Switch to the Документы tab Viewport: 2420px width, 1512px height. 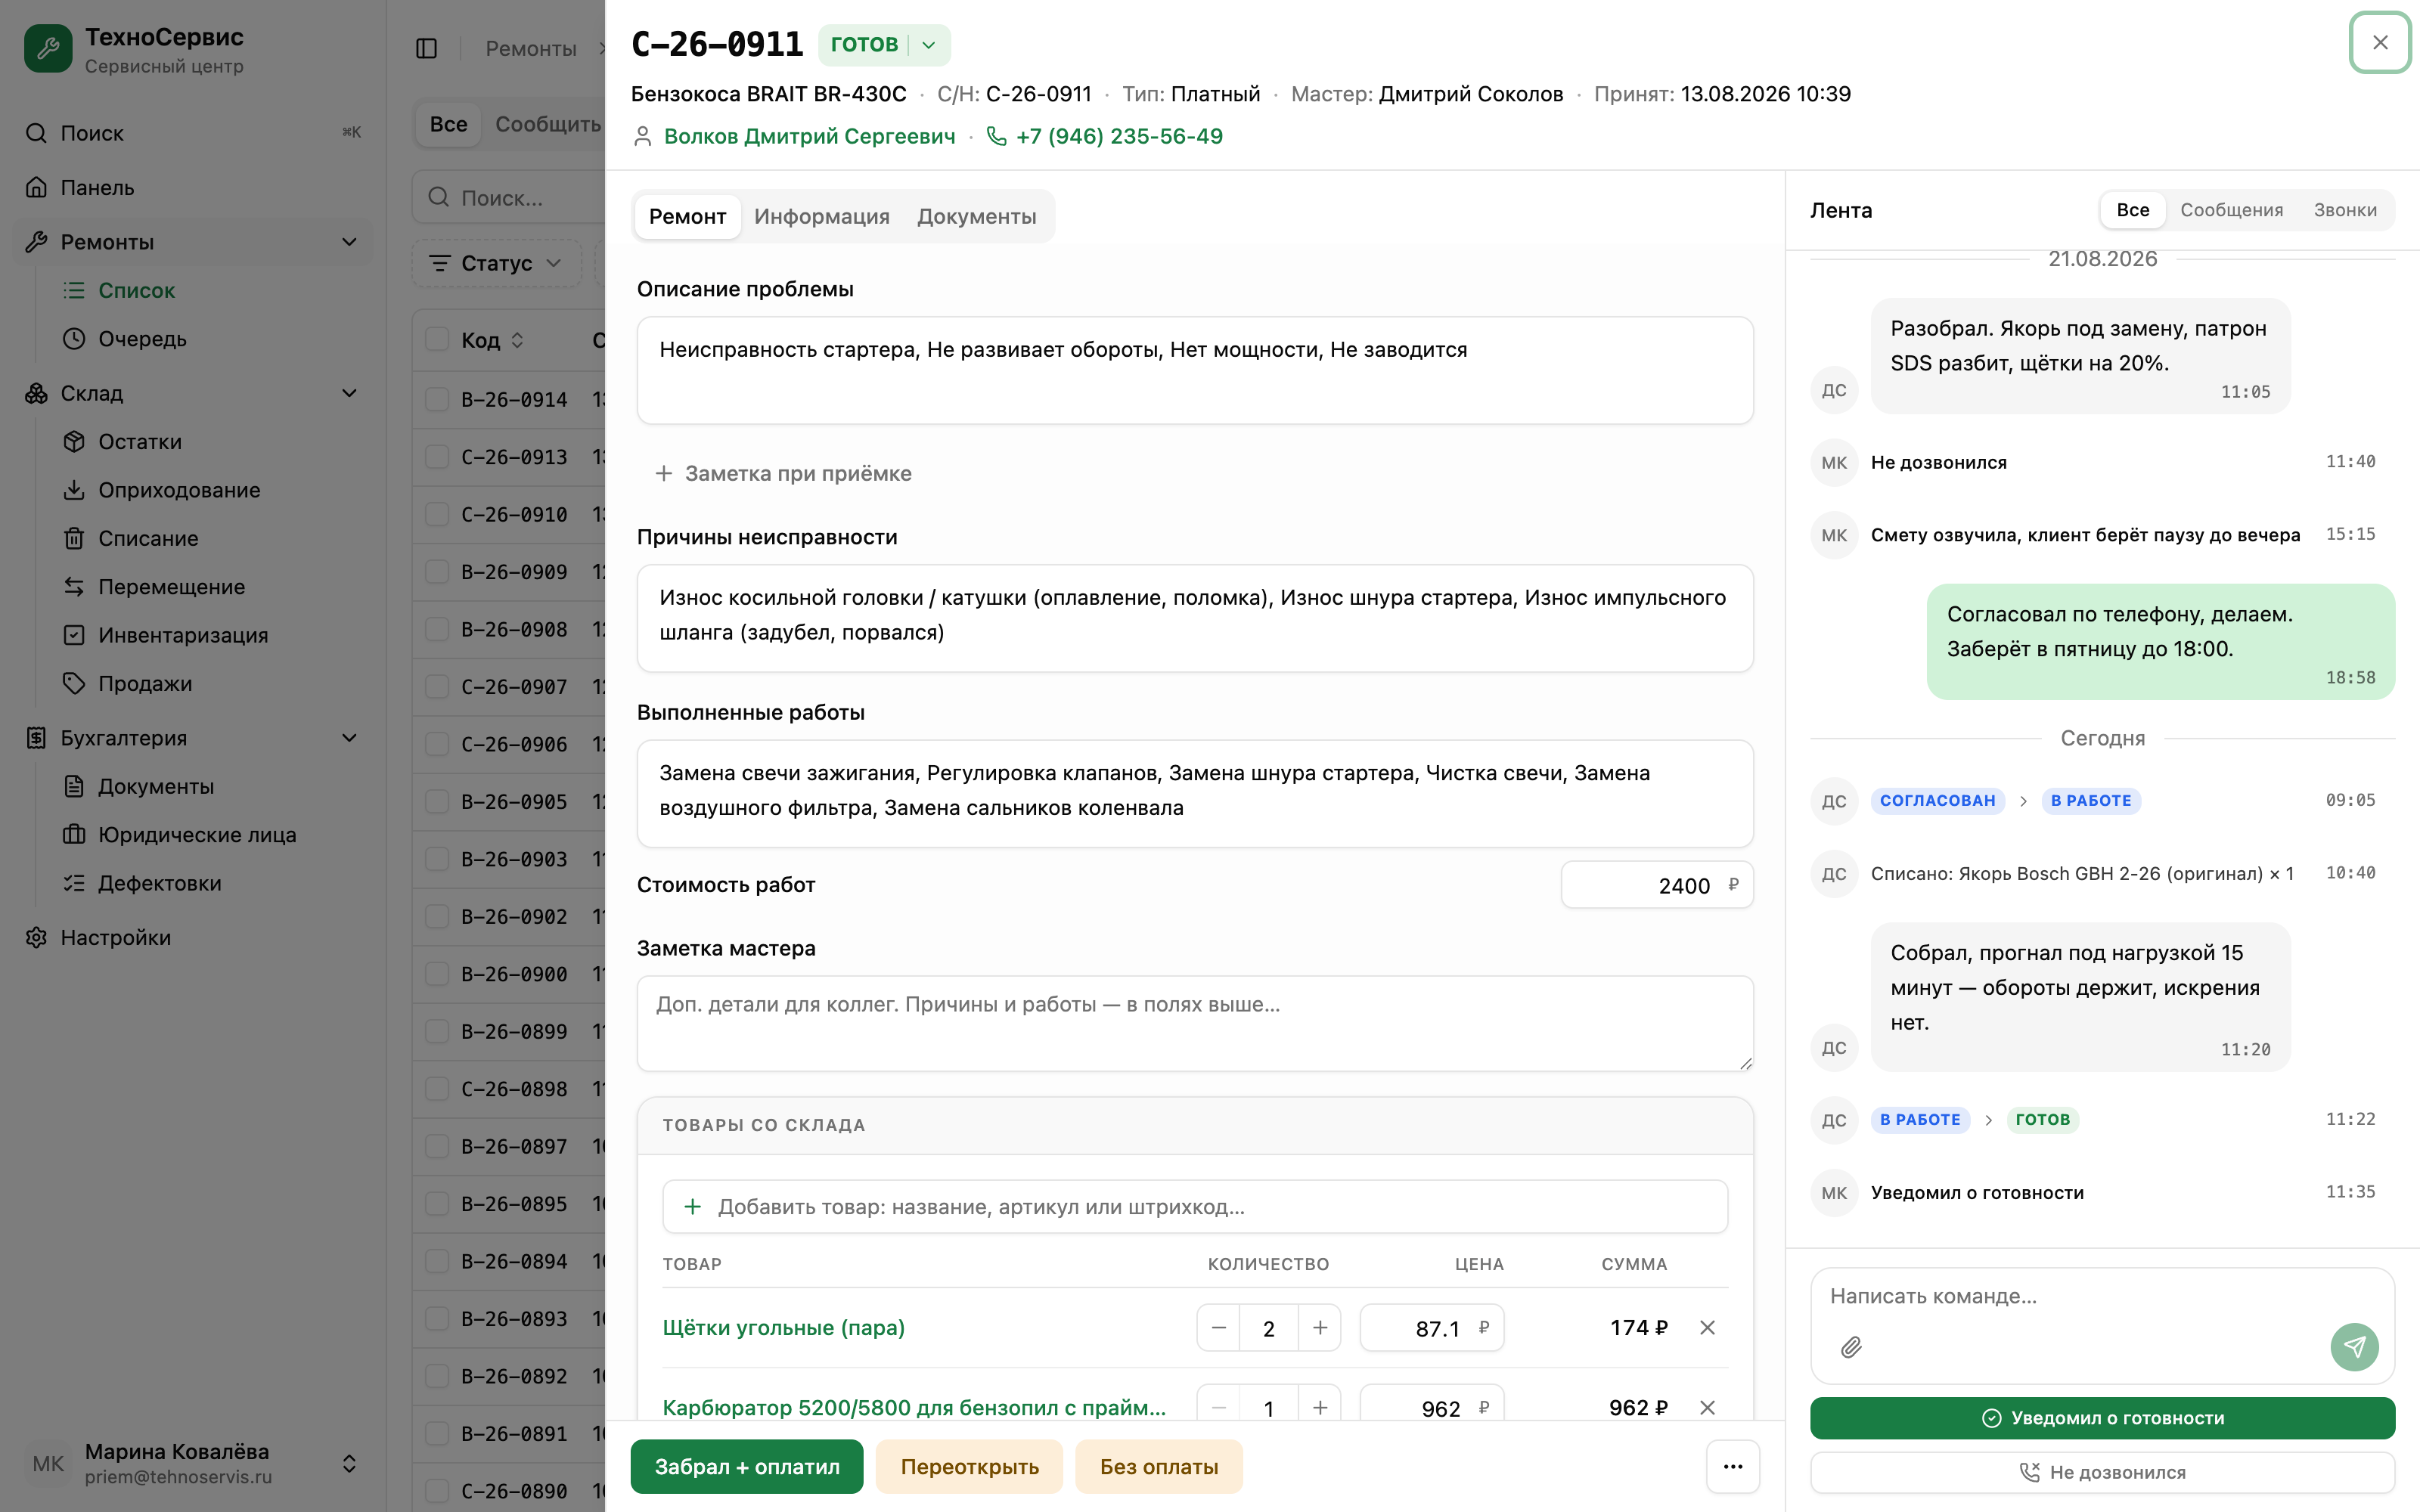pos(976,216)
